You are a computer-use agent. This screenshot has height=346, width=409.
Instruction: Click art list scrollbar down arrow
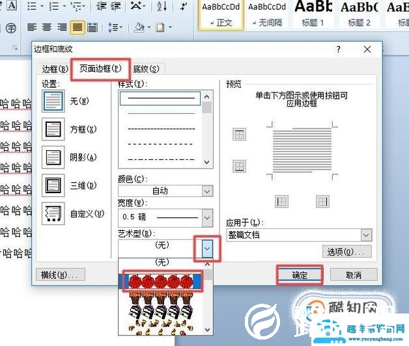208,330
